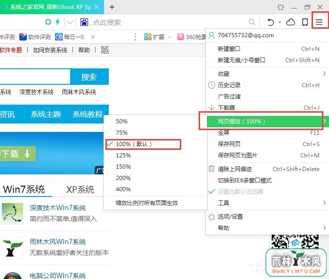Click the cloud sync icon

[290, 22]
